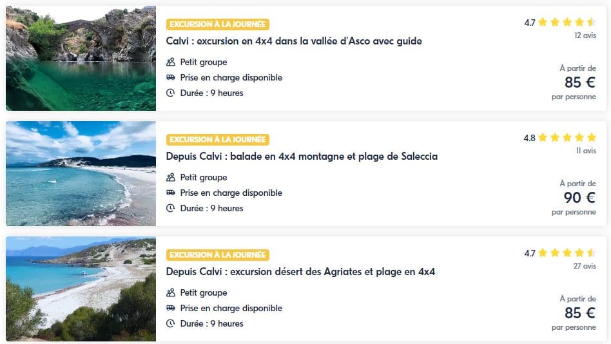The image size is (611, 344).
Task: Click the small group icon in Saleccia card
Action: tap(171, 178)
